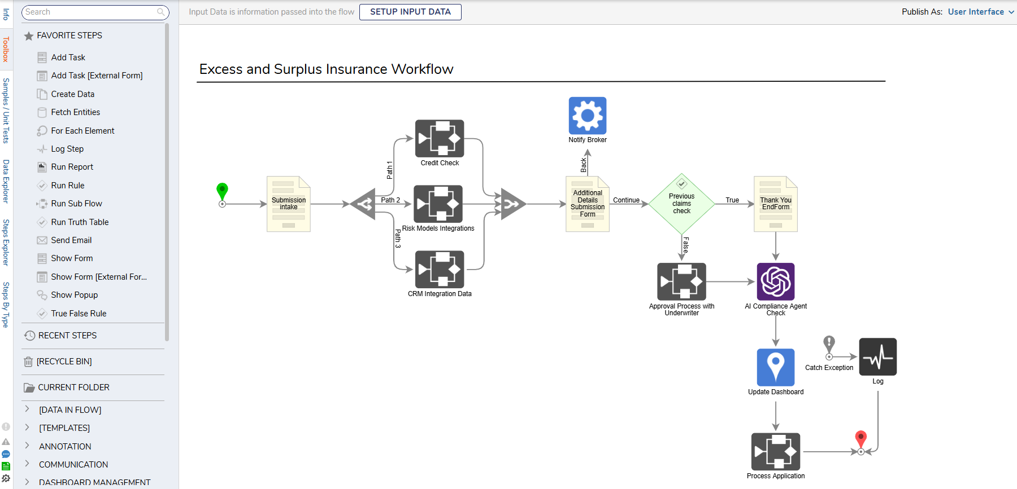Select the CRM Integration Data step

tap(440, 269)
